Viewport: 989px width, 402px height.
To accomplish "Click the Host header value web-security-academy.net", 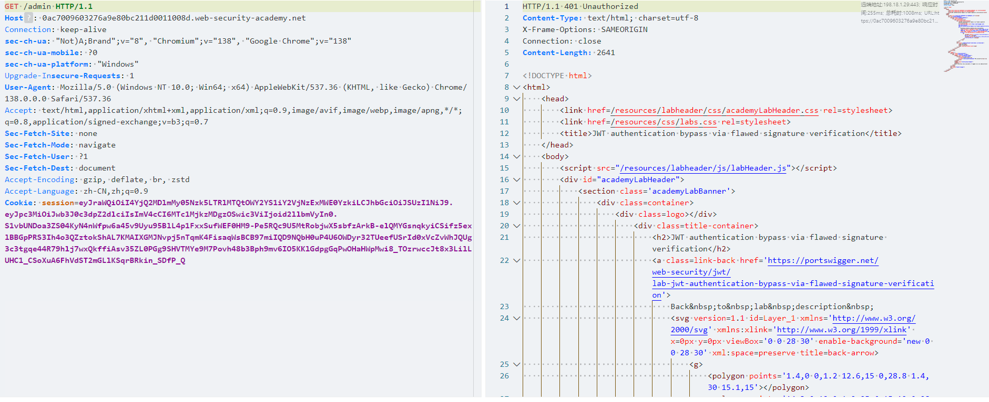I will click(x=174, y=18).
